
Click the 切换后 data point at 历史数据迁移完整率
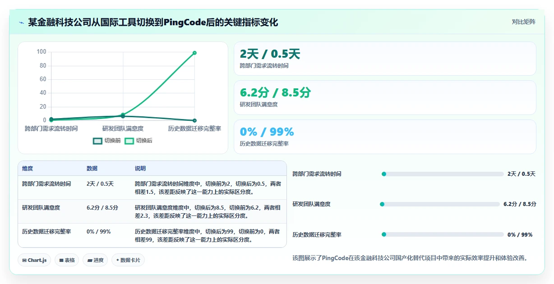click(x=194, y=53)
